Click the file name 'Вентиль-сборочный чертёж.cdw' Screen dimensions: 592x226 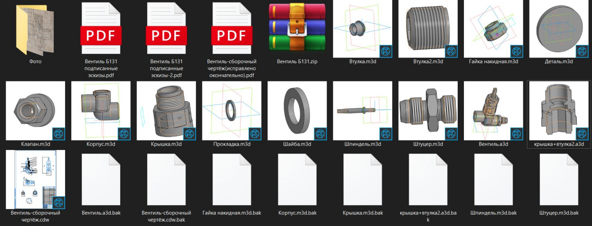tap(35, 216)
